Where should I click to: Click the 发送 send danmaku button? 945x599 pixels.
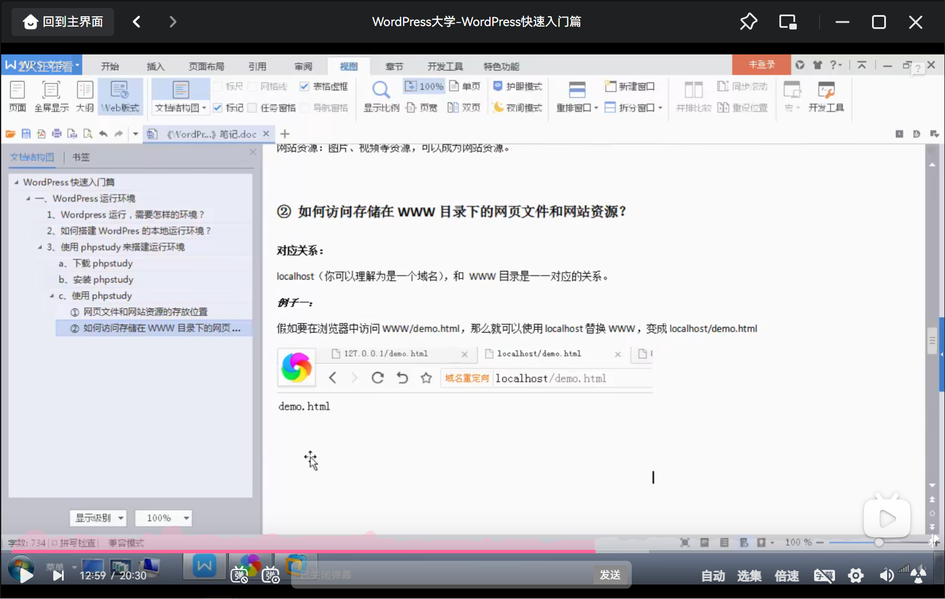tap(610, 575)
